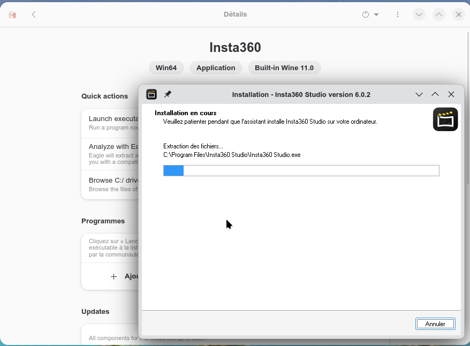Click the Détails title in header bar

[236, 14]
